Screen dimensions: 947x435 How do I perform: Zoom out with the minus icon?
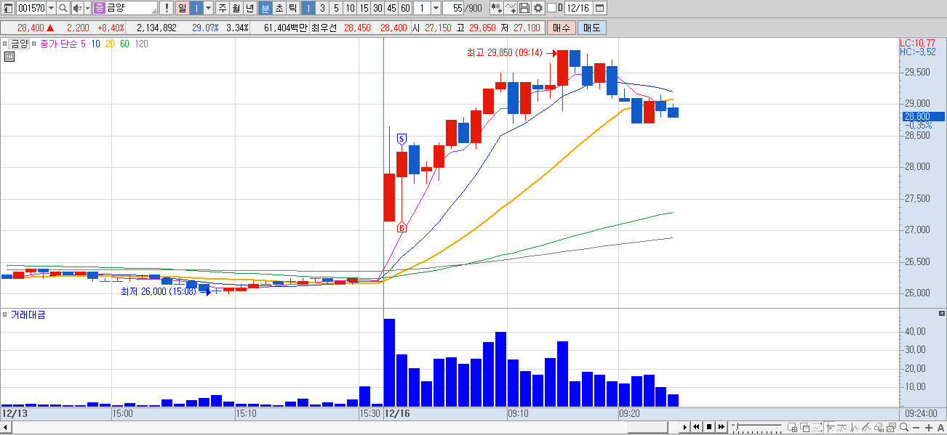point(916,428)
